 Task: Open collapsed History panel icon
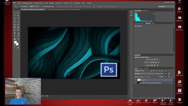pos(131,12)
